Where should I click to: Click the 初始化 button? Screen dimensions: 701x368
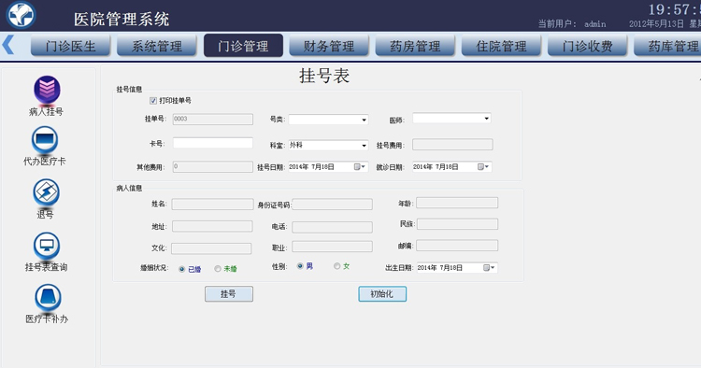(x=382, y=294)
